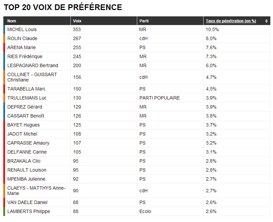
Task: Select the MICHEL Louis row name
Action: (x=22, y=29)
